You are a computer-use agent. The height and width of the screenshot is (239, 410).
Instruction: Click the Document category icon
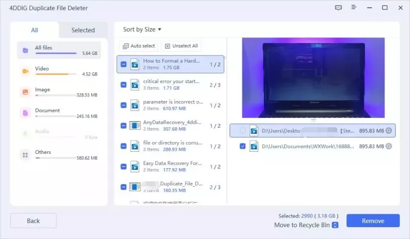tap(25, 113)
